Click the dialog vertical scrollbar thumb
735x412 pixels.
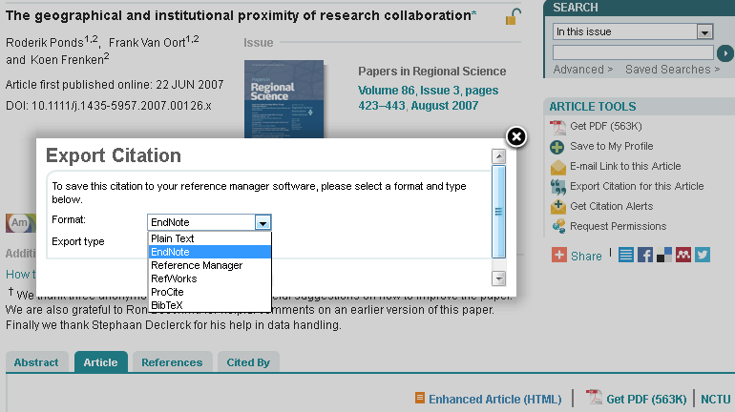pos(498,212)
